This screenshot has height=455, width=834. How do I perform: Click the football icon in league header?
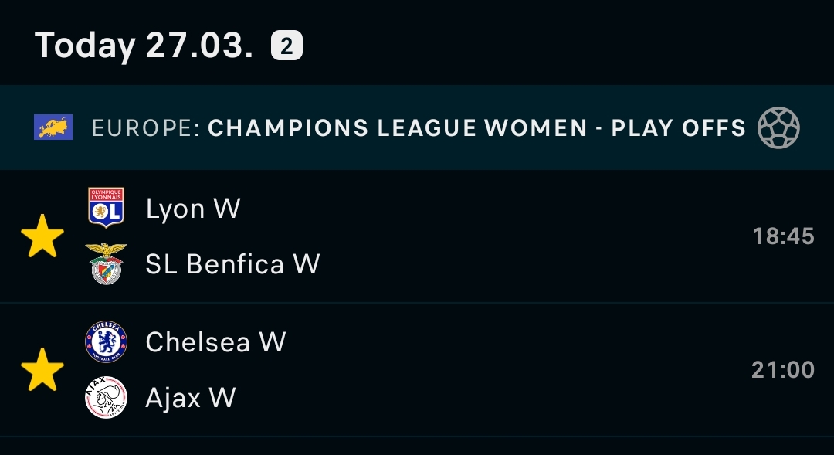[778, 127]
